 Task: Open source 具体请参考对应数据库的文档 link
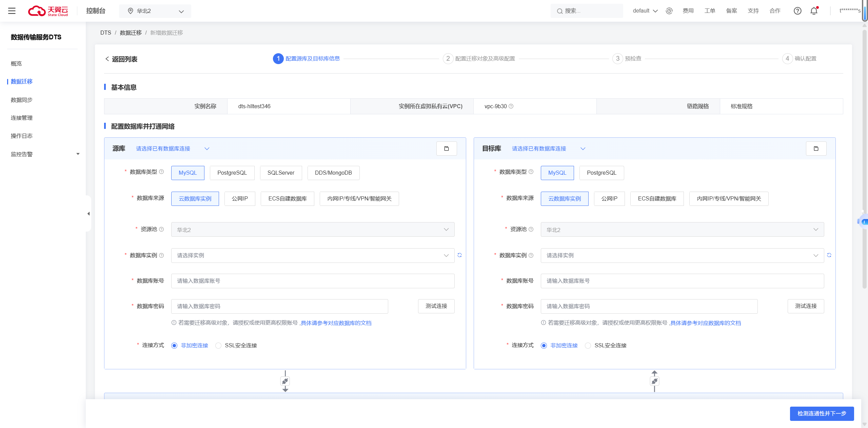coord(336,323)
